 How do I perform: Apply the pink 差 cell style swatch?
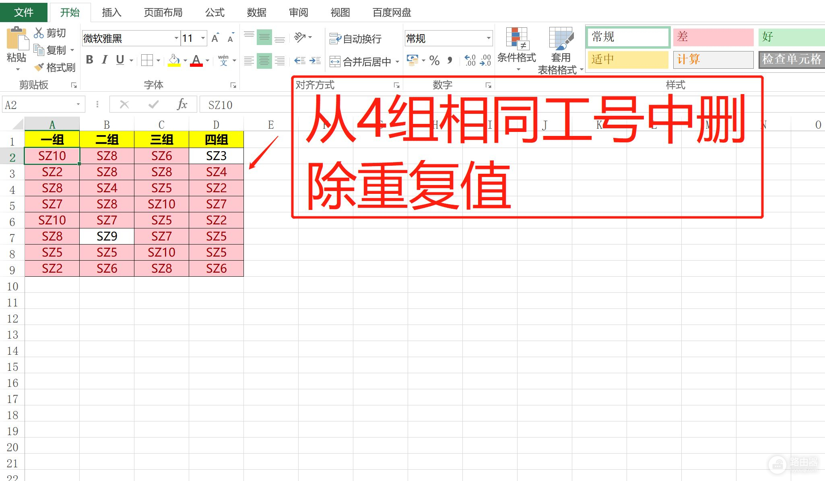713,37
